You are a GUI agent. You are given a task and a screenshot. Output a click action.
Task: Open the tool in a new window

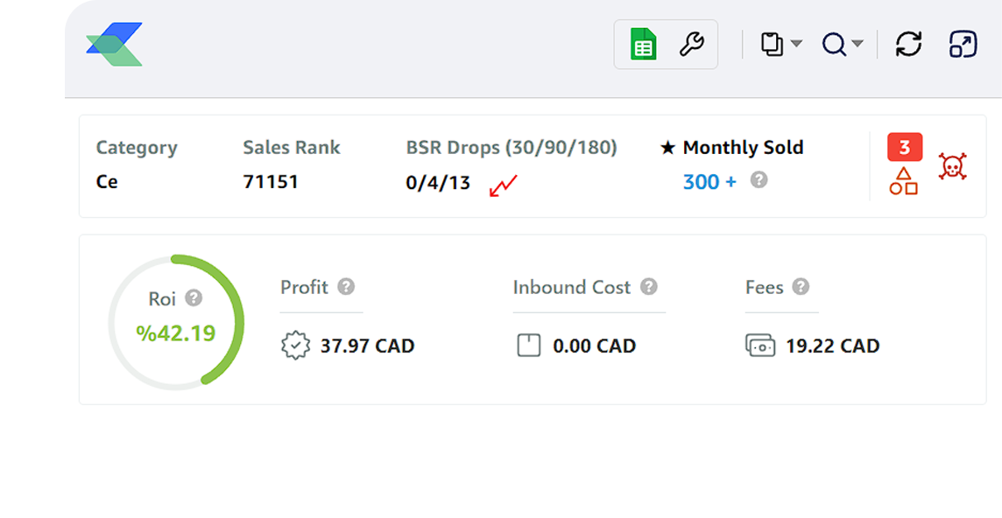[963, 43]
